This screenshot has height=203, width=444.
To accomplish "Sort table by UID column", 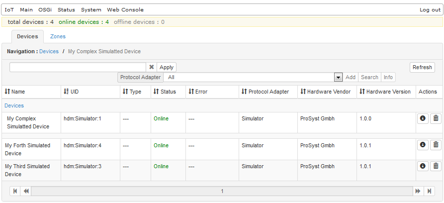I will click(x=71, y=92).
